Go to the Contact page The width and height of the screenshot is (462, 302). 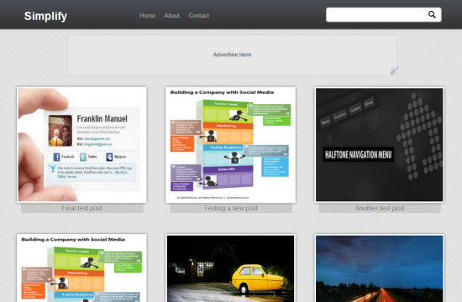click(199, 16)
